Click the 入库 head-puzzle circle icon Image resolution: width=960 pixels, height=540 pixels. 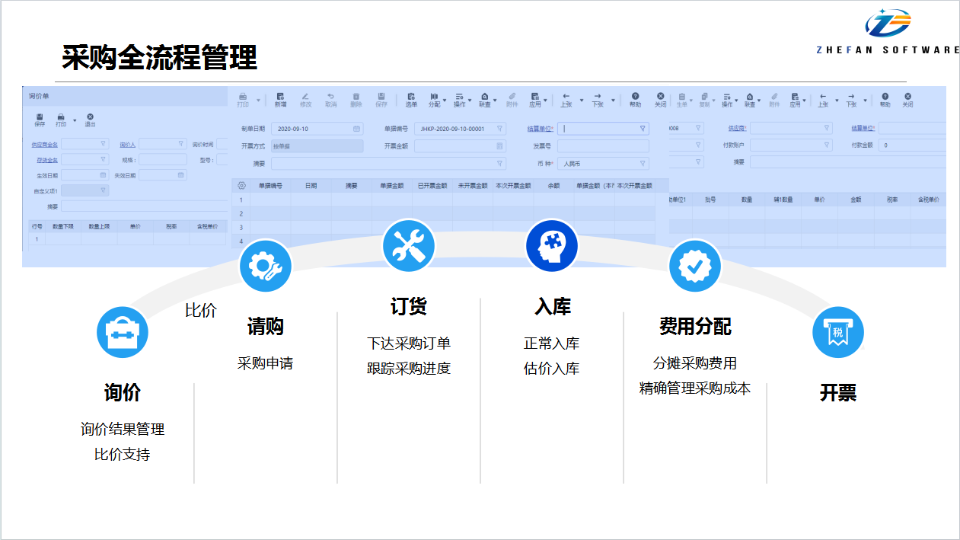coord(551,245)
